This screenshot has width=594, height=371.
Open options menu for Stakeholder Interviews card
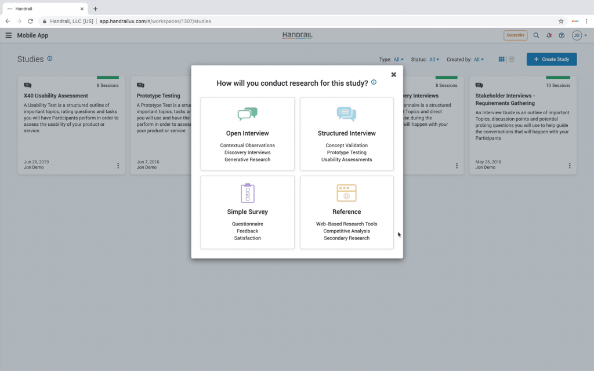pos(570,166)
